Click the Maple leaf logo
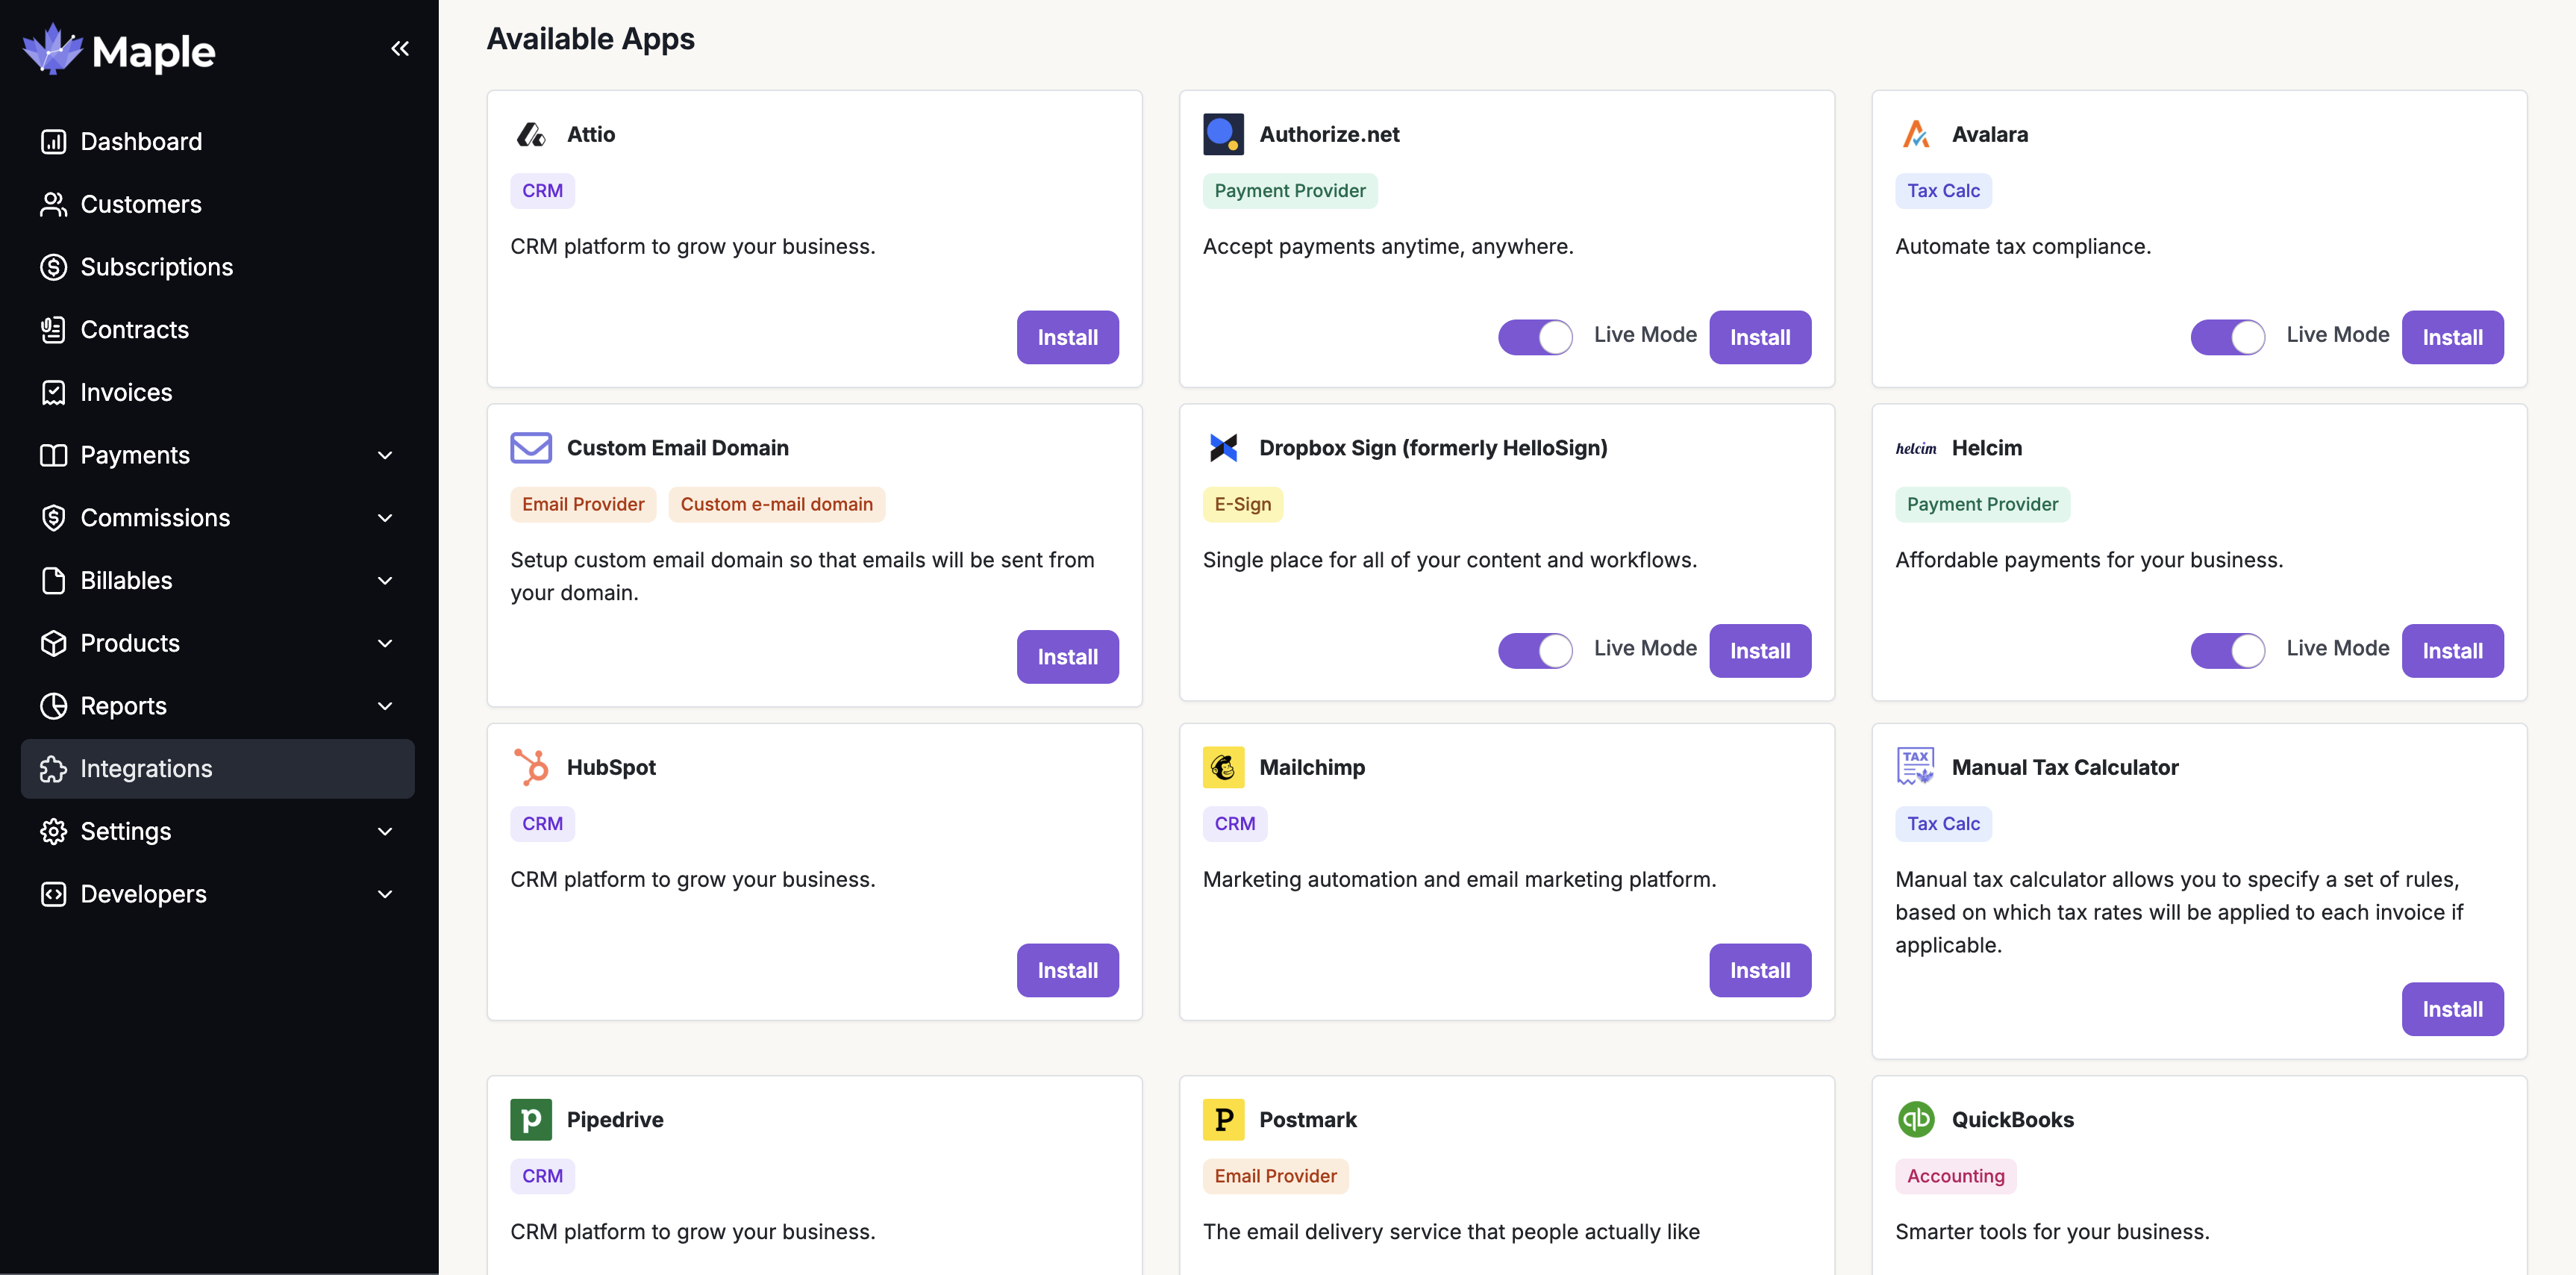 click(52, 50)
